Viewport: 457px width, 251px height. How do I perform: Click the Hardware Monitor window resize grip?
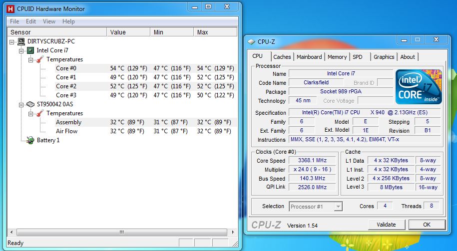pyautogui.click(x=235, y=244)
